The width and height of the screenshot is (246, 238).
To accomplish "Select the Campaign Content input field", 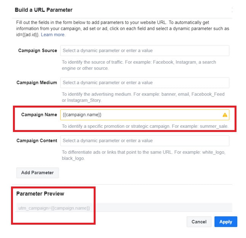I will [x=145, y=141].
